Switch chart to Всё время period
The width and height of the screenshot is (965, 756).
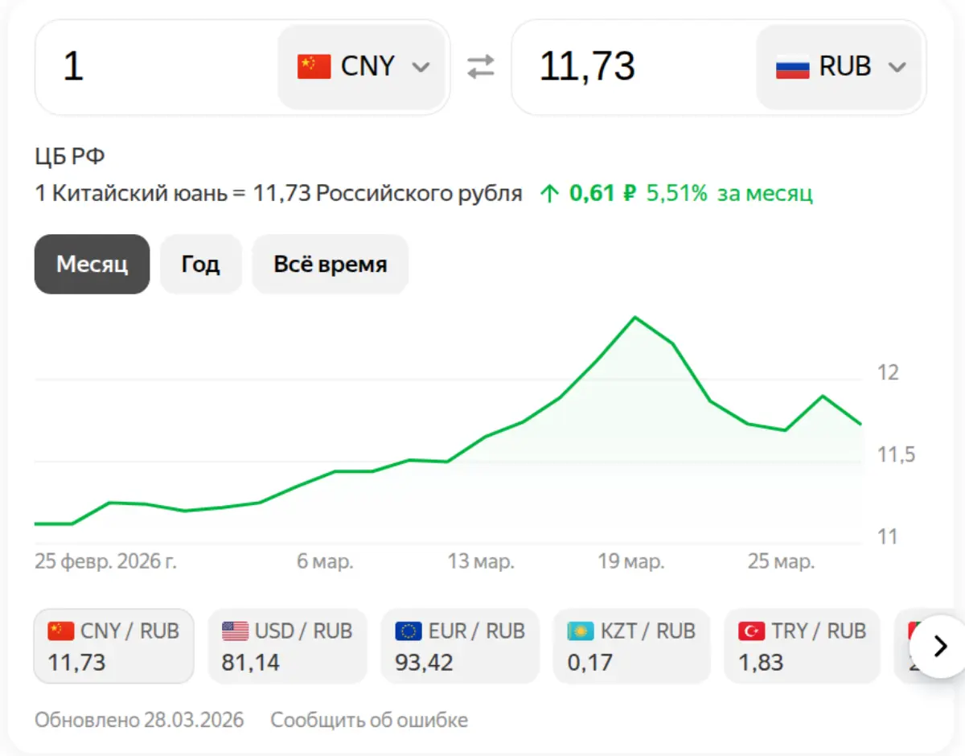click(x=330, y=264)
